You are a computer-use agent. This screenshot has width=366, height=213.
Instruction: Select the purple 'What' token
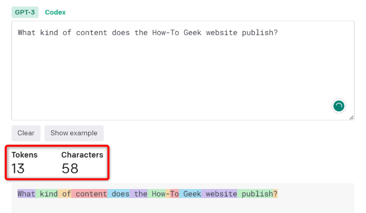click(26, 194)
